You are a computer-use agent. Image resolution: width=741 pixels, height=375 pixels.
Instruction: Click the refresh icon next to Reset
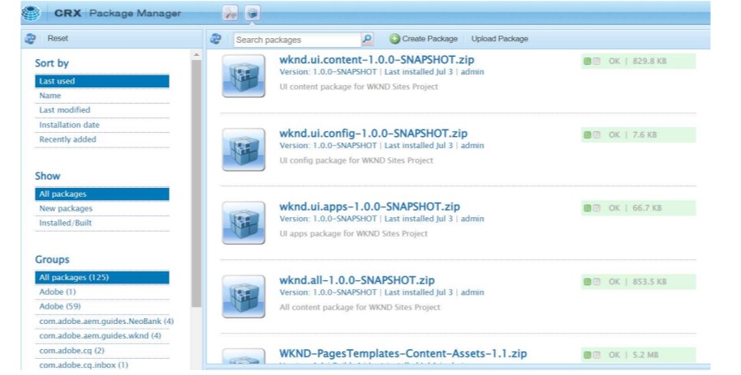pos(30,39)
